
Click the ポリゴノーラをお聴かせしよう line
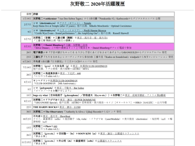coord(52,91)
